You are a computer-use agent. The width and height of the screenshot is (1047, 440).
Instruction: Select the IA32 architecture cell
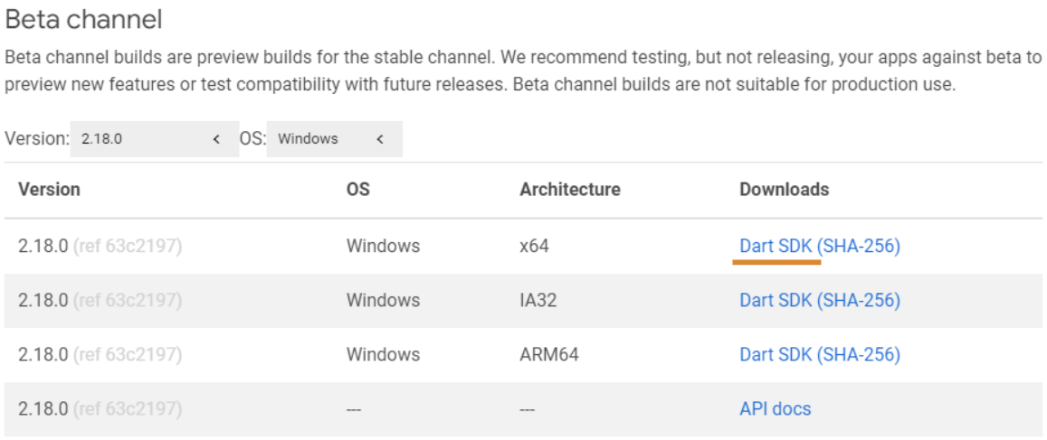538,301
